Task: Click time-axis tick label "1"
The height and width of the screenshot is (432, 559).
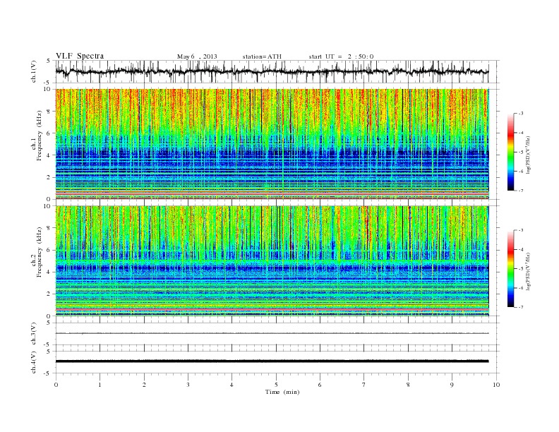Action: pos(100,385)
